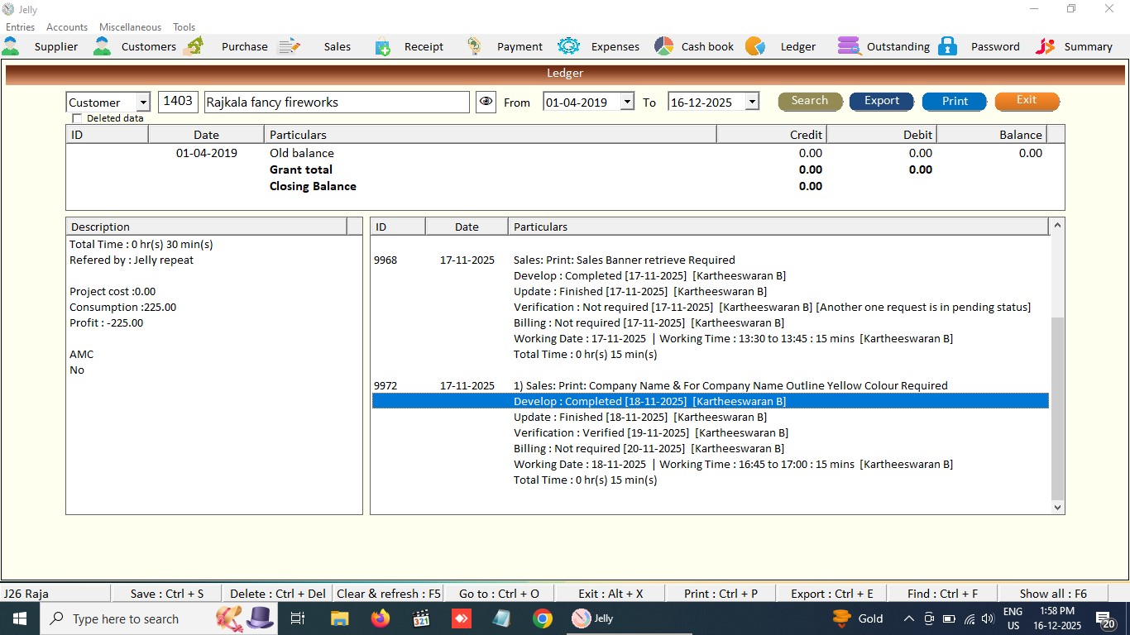Open the Entries menu
Viewport: 1130px width, 635px height.
(21, 27)
